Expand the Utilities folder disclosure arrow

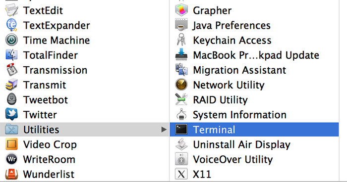164,130
